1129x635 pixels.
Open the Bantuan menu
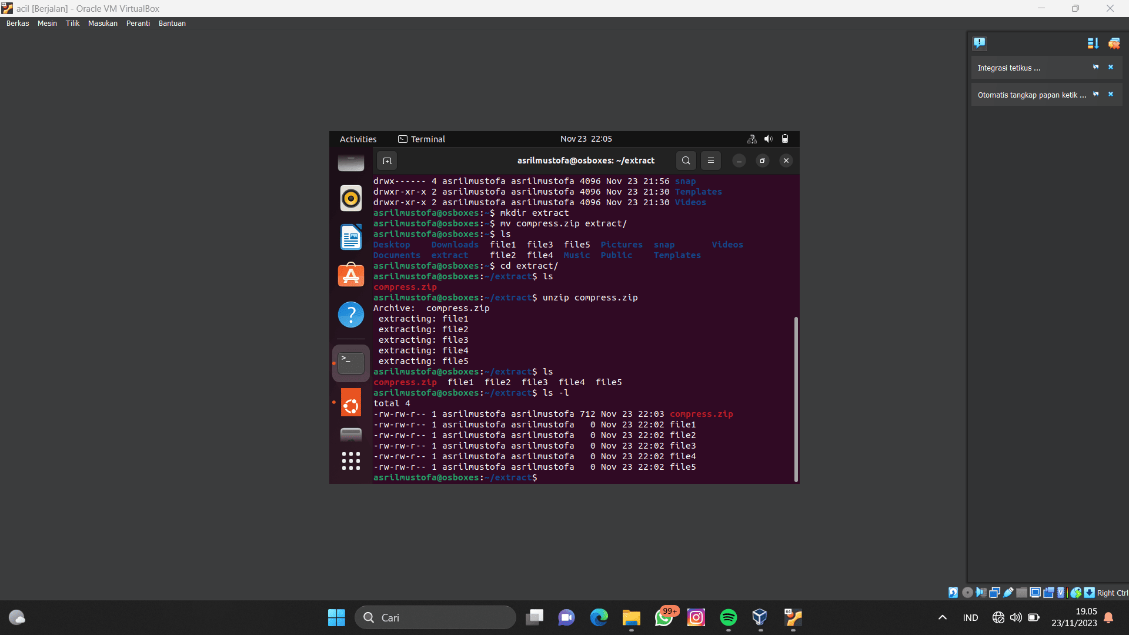pos(172,24)
